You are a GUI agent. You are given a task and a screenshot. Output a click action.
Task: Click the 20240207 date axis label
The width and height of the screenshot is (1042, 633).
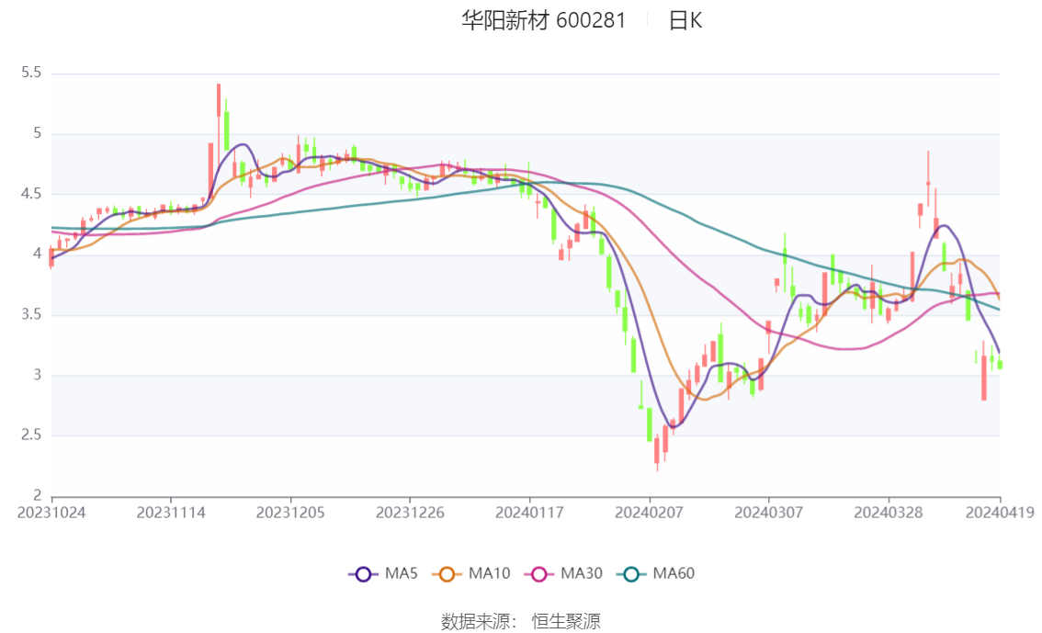click(649, 513)
